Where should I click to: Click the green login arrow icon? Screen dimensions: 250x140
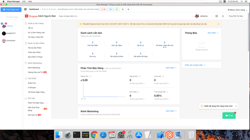coord(116,9)
